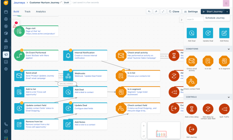Image resolution: width=233 pixels, height=140 pixels.
Task: Click the zoom in plus control
Action: pyautogui.click(x=143, y=126)
